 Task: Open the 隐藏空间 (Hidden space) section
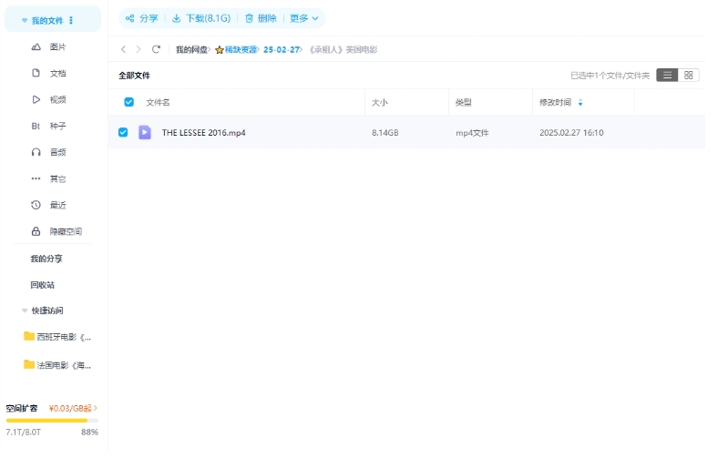pos(66,231)
